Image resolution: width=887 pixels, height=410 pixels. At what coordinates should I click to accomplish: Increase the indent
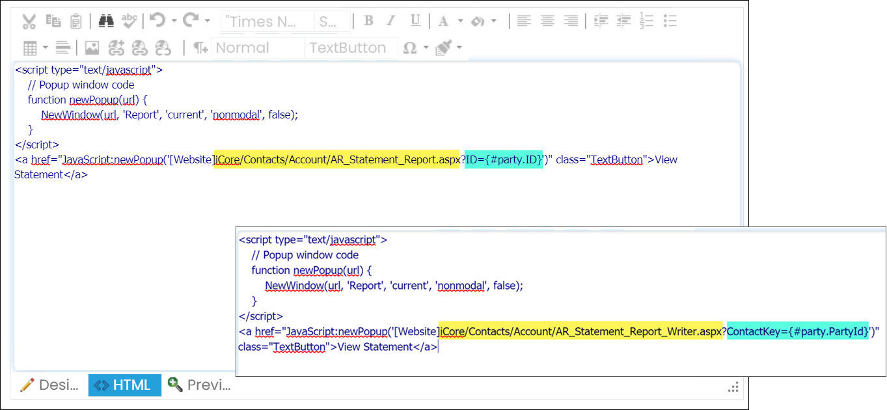601,21
